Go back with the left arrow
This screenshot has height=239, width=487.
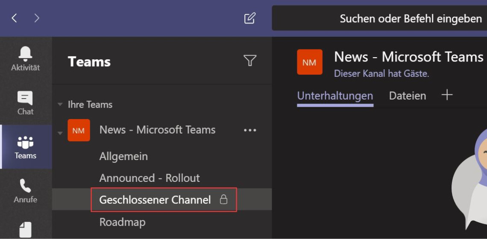(x=14, y=18)
